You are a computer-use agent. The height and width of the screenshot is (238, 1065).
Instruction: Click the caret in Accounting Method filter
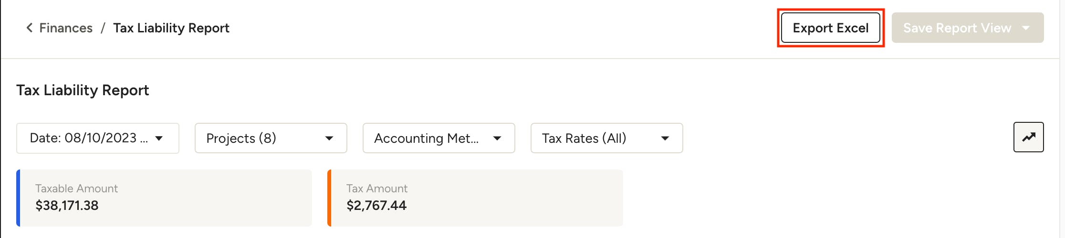497,139
